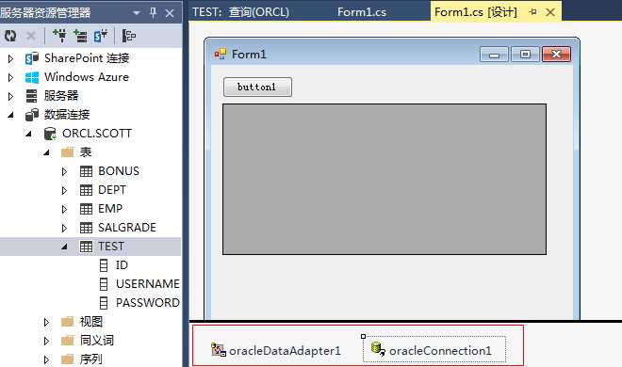Click the grayed-out stop refresh icon

pos(30,36)
